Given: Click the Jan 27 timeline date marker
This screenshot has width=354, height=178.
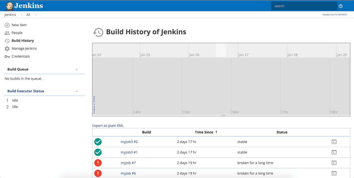Looking at the screenshot, I should click(243, 55).
